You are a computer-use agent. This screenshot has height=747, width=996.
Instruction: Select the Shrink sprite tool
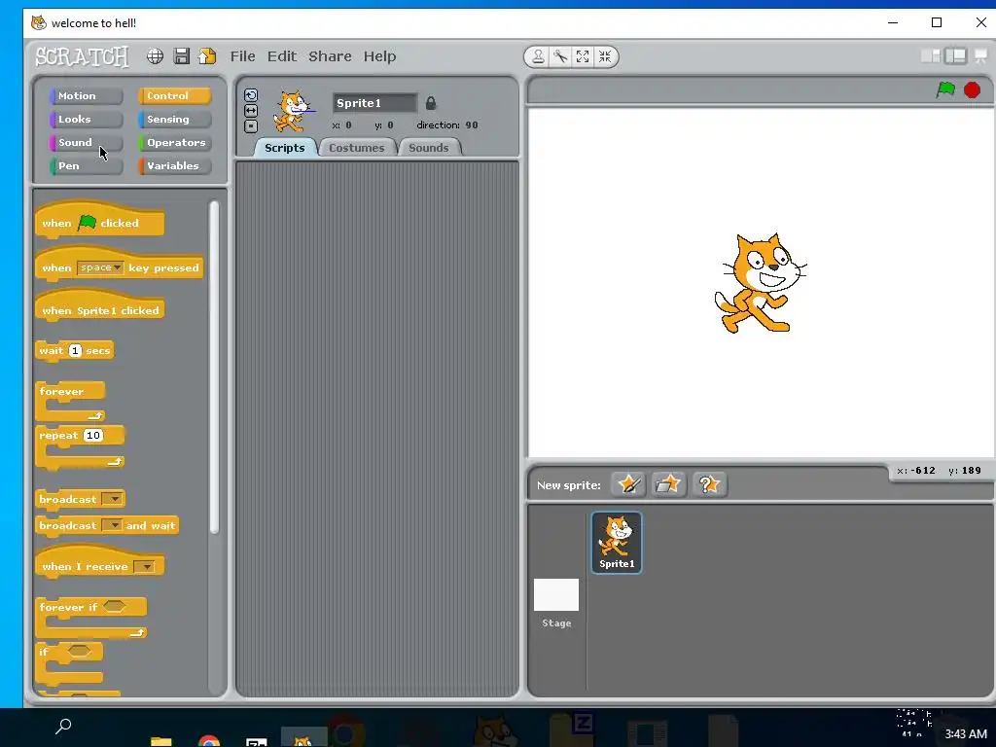[x=605, y=56]
